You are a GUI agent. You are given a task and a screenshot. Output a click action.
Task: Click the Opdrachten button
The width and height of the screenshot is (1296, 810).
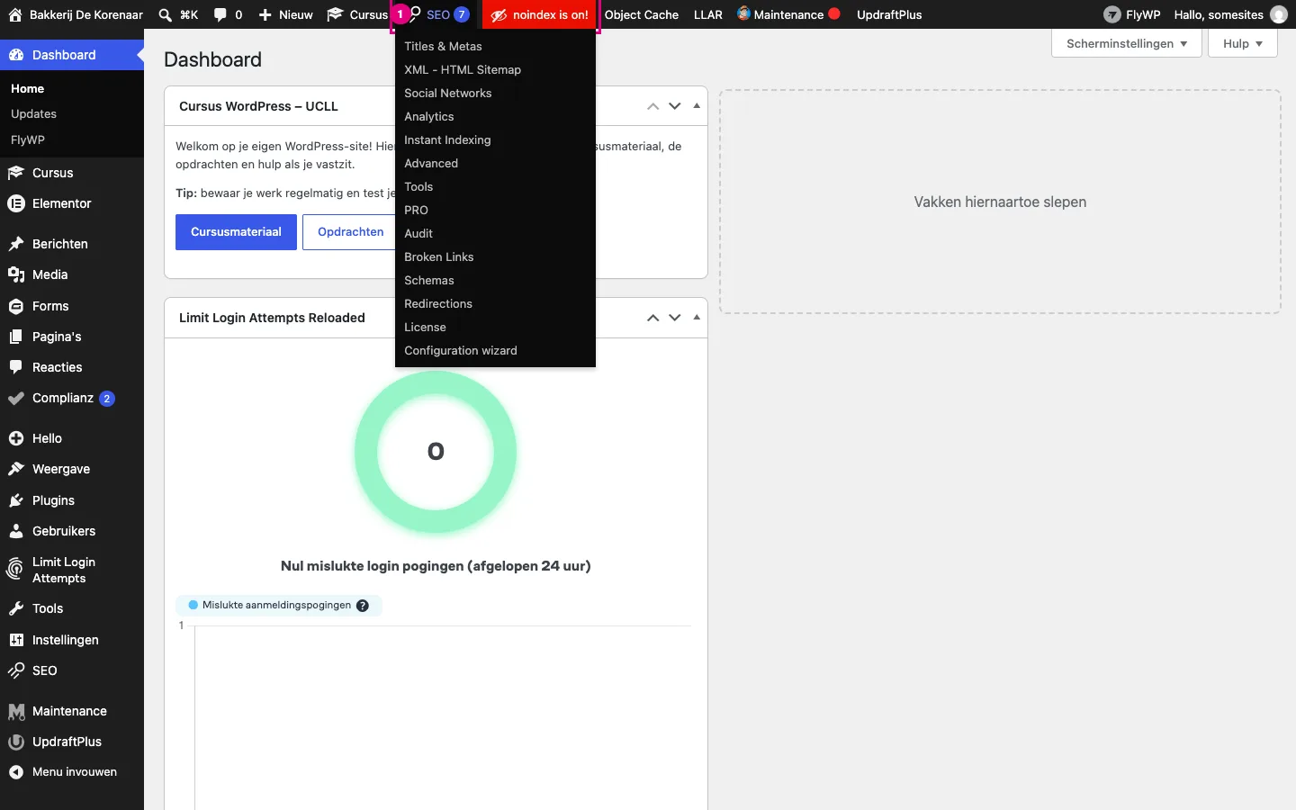[x=350, y=232]
